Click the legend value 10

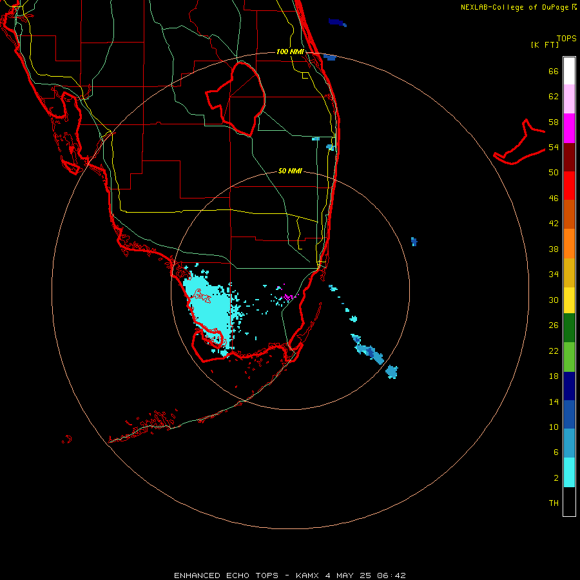point(554,427)
